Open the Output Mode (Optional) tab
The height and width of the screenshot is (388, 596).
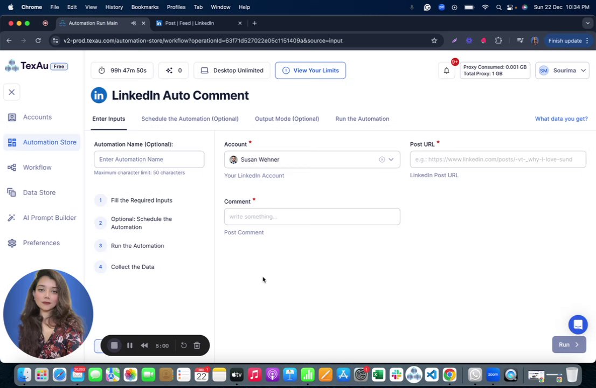[x=287, y=119]
